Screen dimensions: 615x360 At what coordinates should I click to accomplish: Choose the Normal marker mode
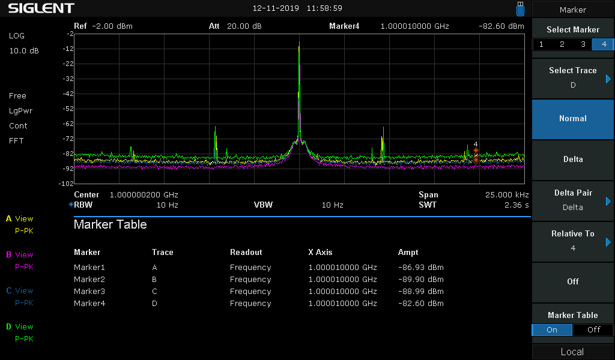coord(572,119)
